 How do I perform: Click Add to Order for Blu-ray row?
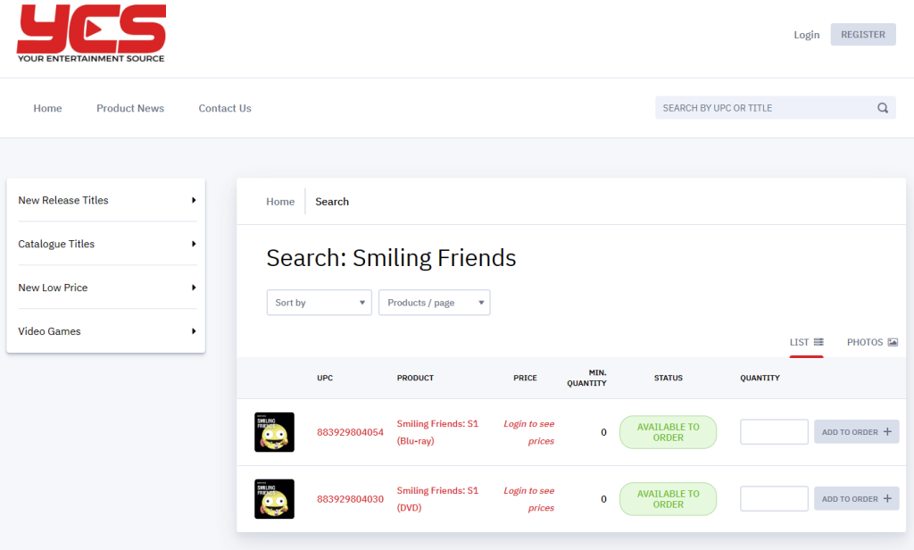click(x=856, y=431)
